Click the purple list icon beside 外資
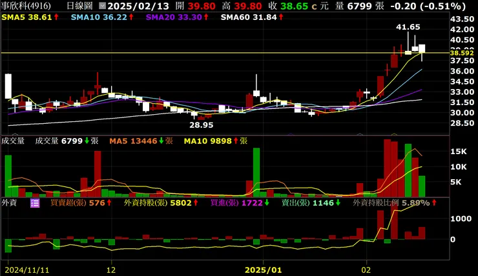 coord(35,203)
